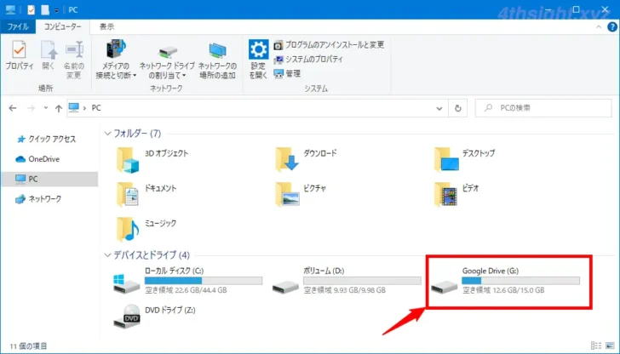
Task: Open the media connect/disconnect (メディアの接続と切断) dropdown
Action: click(116, 60)
